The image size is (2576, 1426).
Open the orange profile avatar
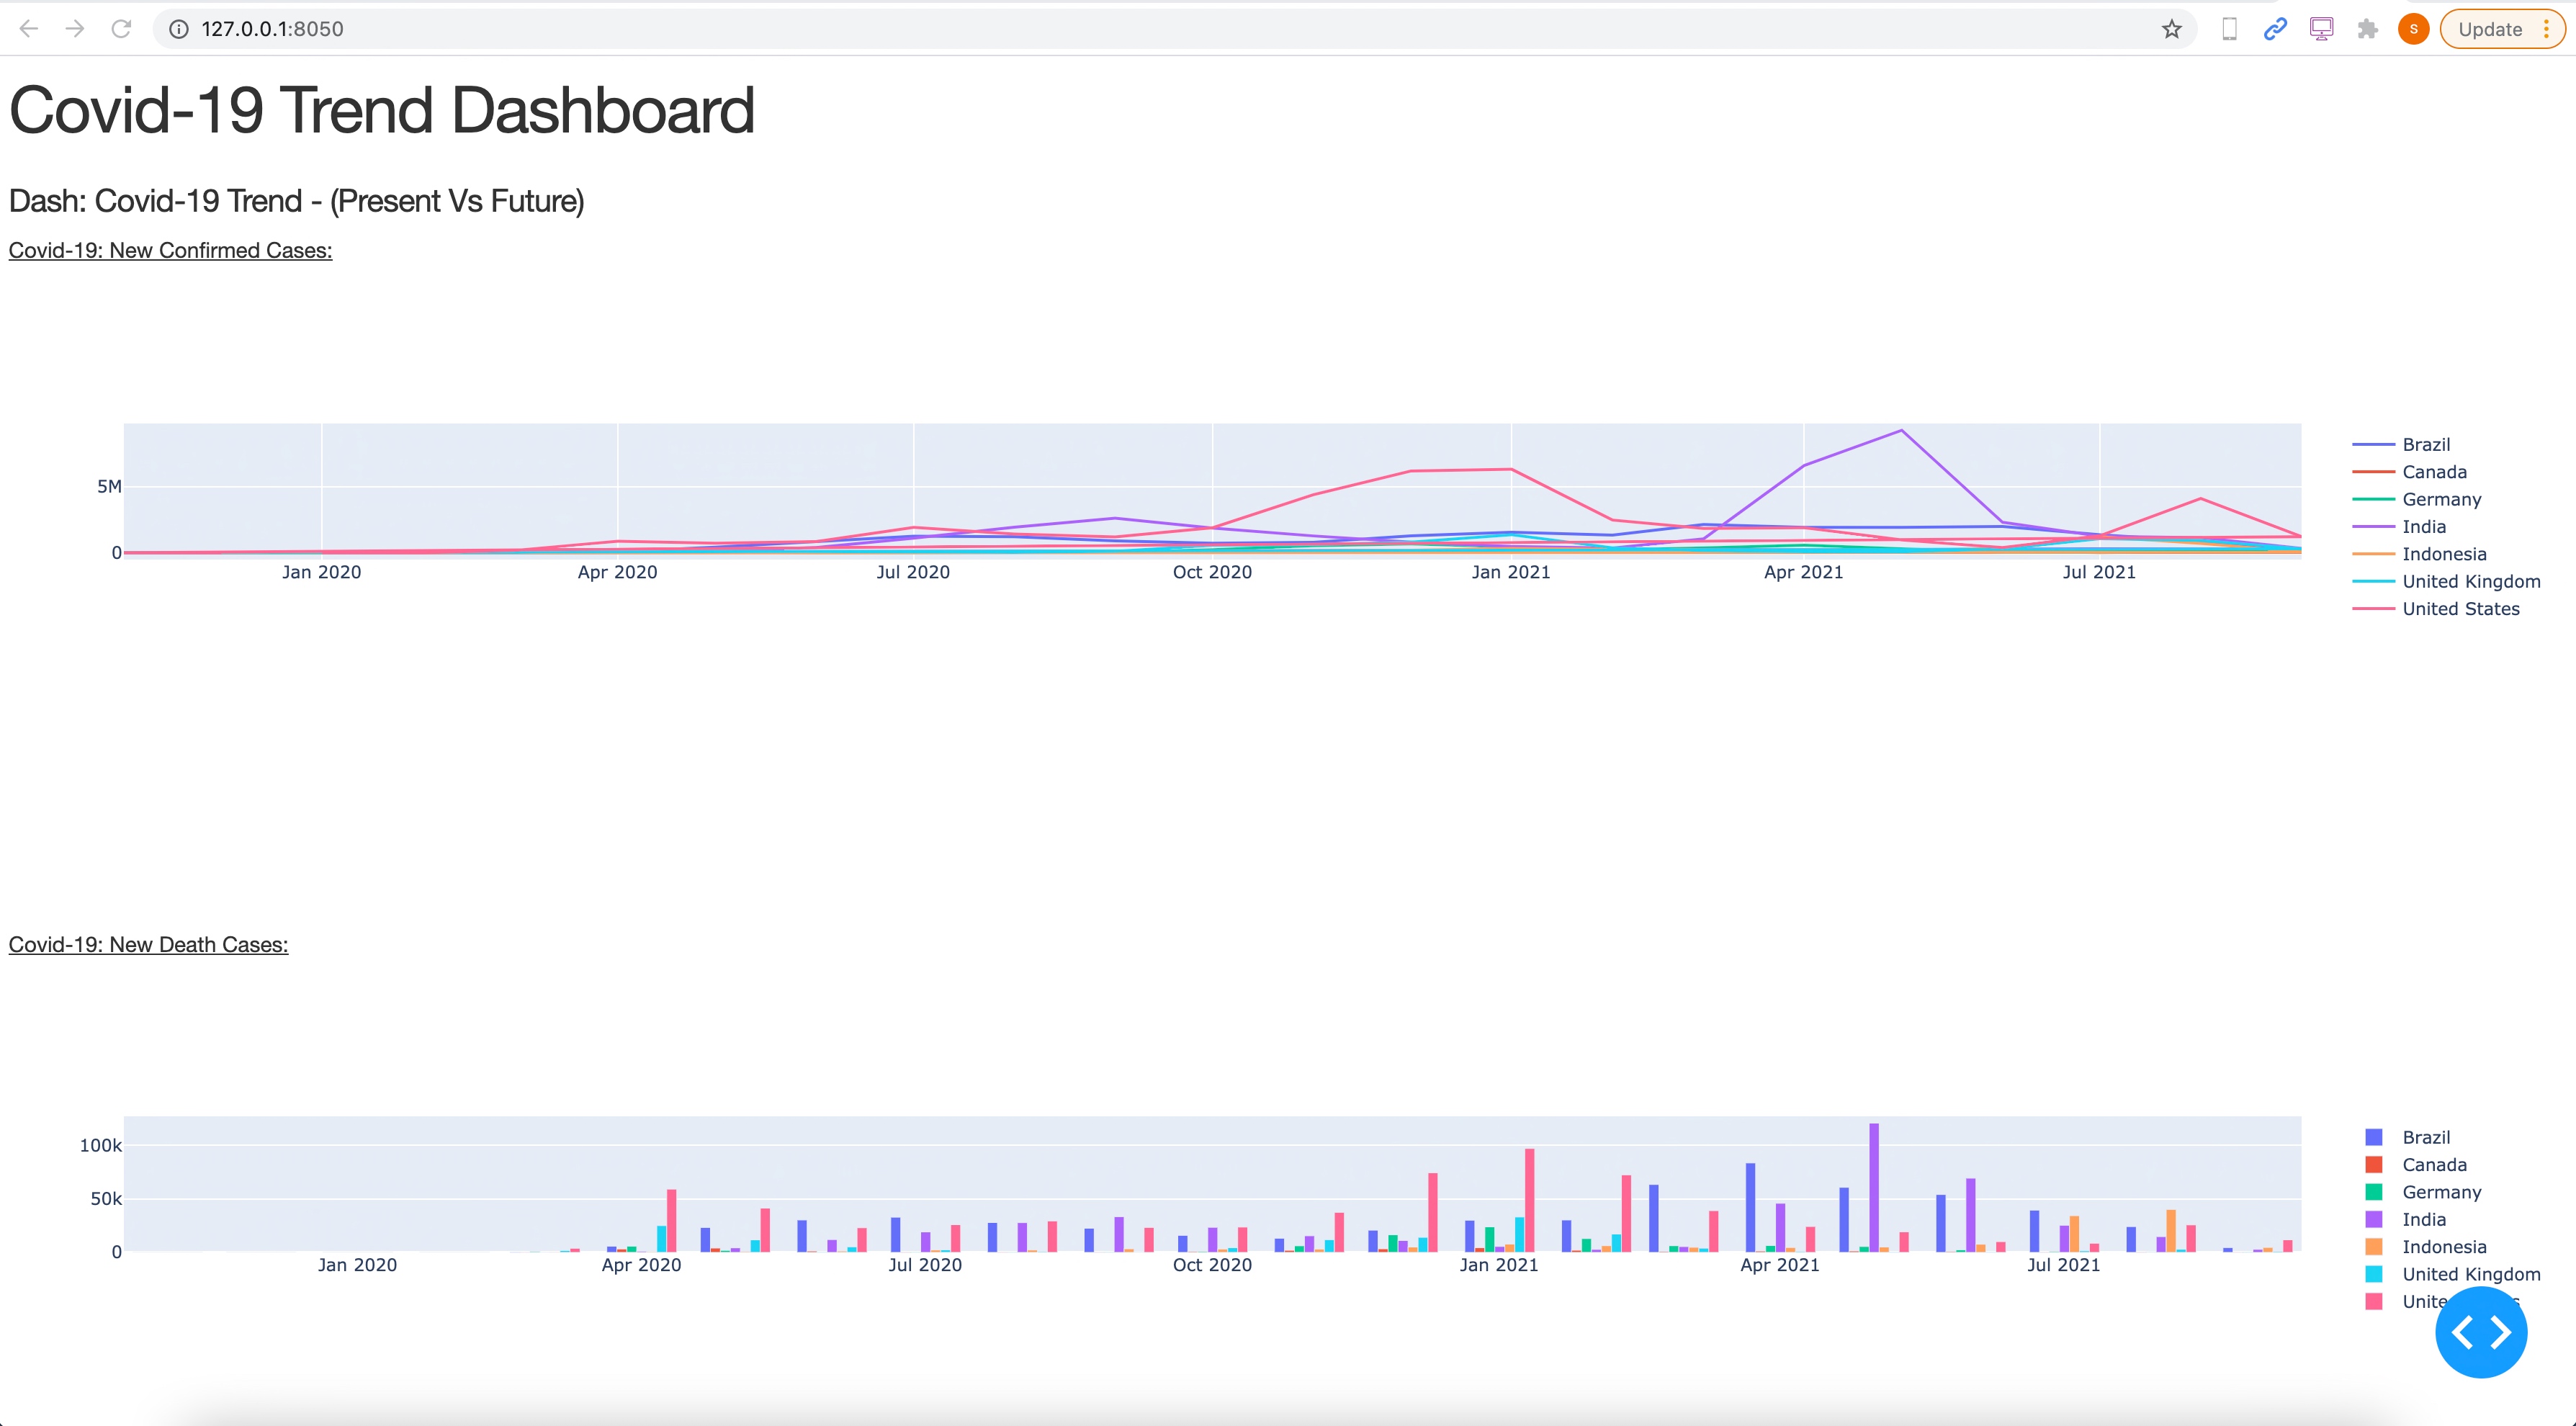2413,29
